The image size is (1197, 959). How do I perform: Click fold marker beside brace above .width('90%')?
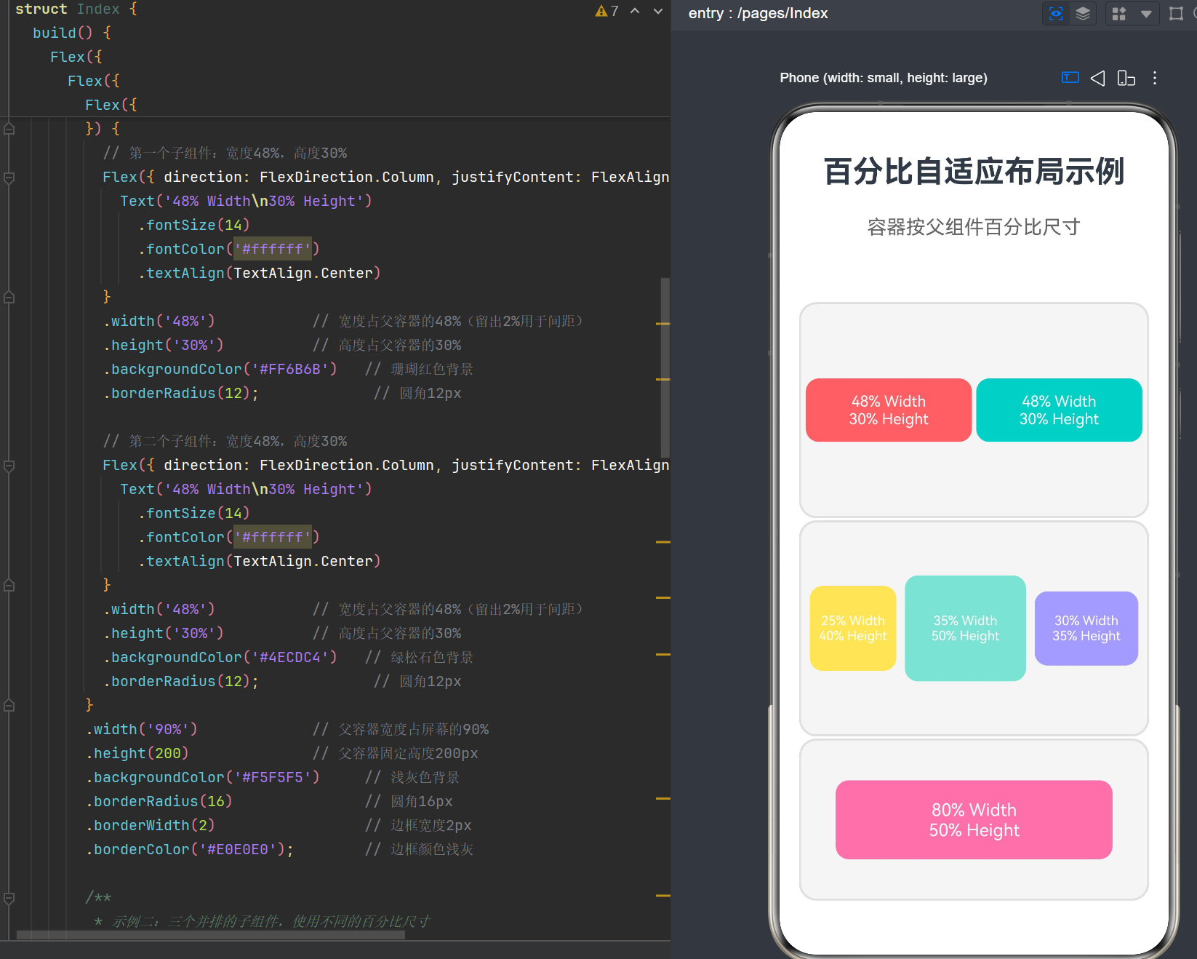click(x=9, y=705)
